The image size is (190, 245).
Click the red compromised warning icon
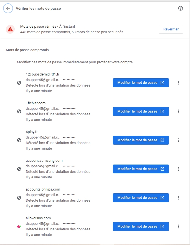10,29
